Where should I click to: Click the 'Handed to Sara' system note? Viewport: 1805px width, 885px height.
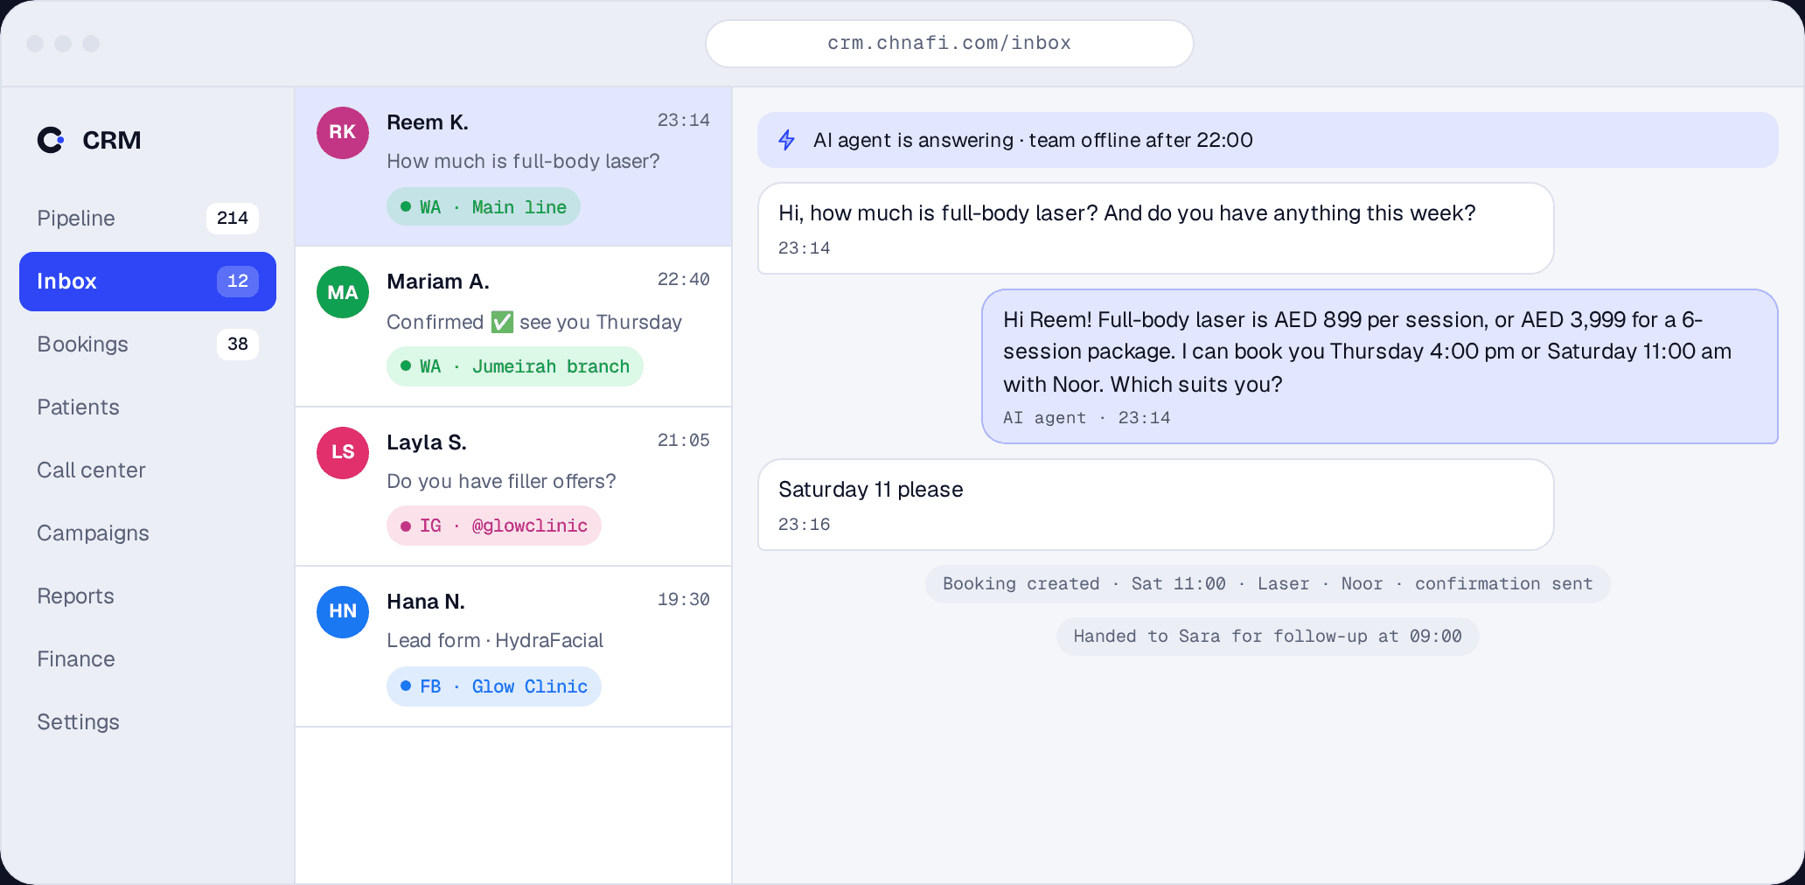[x=1268, y=637]
